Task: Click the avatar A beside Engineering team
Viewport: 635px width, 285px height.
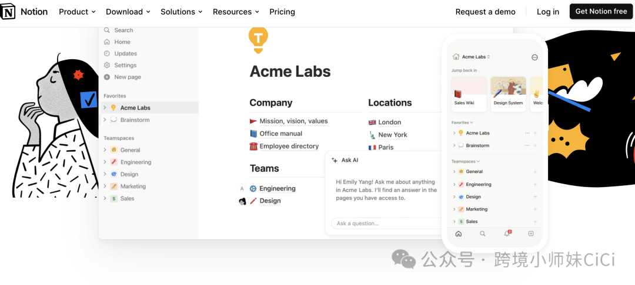Action: (x=242, y=188)
